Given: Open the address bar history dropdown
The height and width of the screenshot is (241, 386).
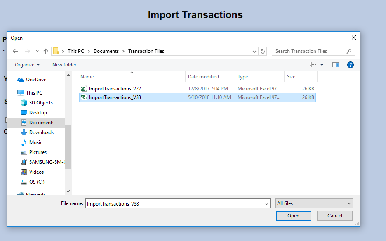Looking at the screenshot, I should (x=254, y=51).
